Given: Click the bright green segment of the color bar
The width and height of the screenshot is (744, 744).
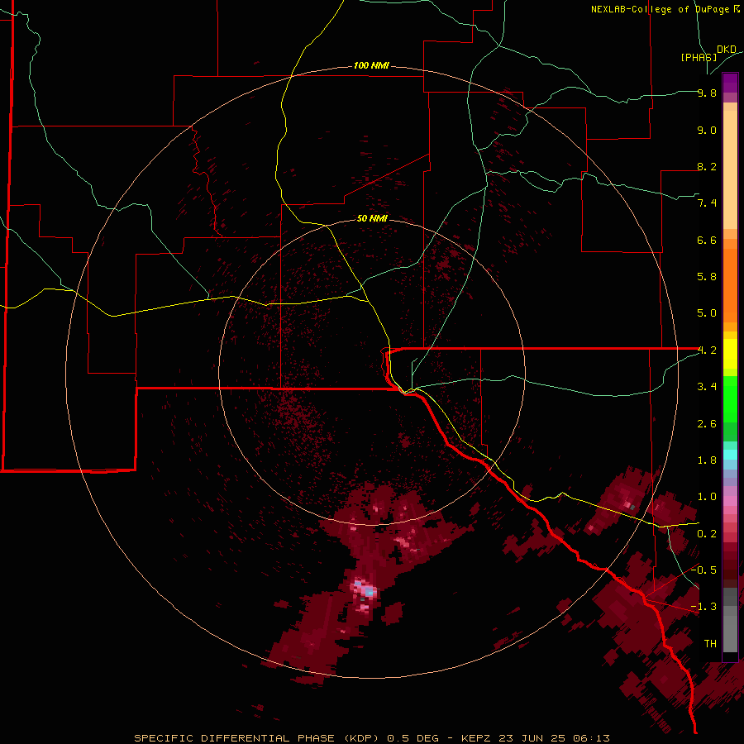Looking at the screenshot, I should tap(730, 398).
